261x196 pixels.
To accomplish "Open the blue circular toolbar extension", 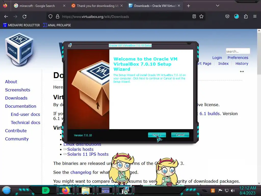I will (237, 16).
